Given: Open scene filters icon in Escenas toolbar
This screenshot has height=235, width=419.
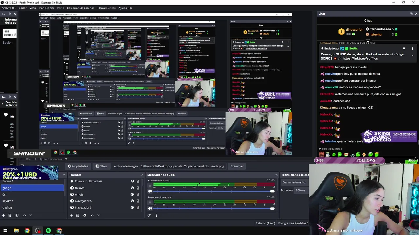Looking at the screenshot, I should point(17,215).
